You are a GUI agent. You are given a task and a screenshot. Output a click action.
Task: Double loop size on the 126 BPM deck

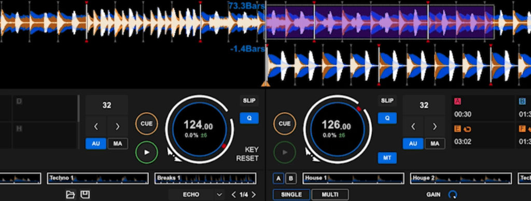point(435,126)
